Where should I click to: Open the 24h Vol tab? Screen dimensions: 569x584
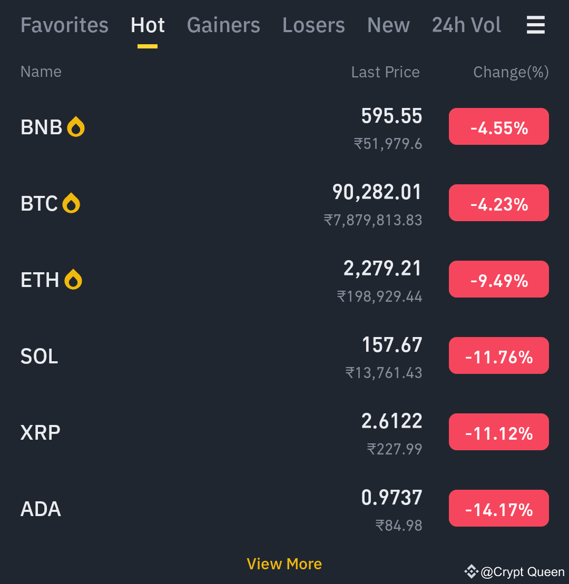pyautogui.click(x=466, y=25)
